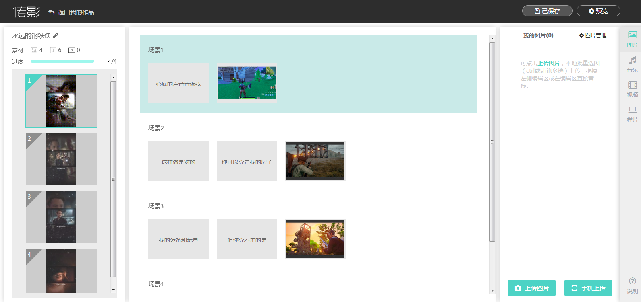Screen dimensions: 641x302
Task: Click the 场景2 label
Action: click(156, 128)
